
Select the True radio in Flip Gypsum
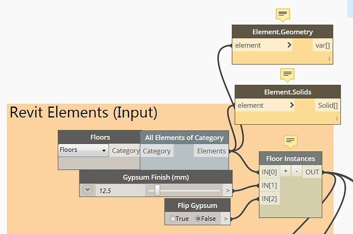[x=172, y=219]
